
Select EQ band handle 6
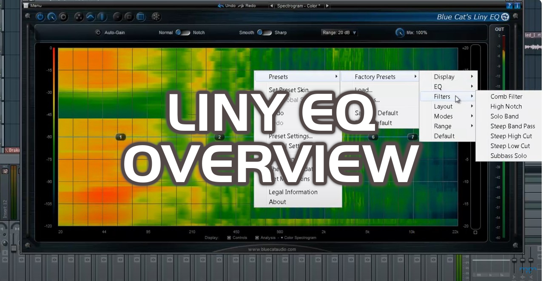click(x=373, y=137)
